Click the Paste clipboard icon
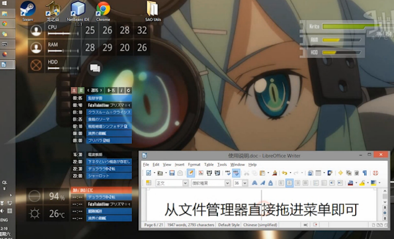This screenshot has width=394, height=239. tap(262, 173)
